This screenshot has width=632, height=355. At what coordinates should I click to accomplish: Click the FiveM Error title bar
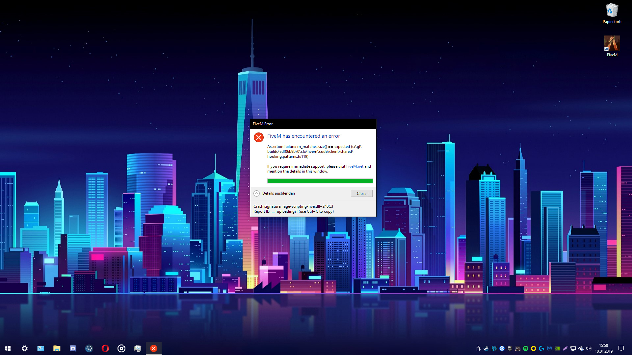[313, 124]
